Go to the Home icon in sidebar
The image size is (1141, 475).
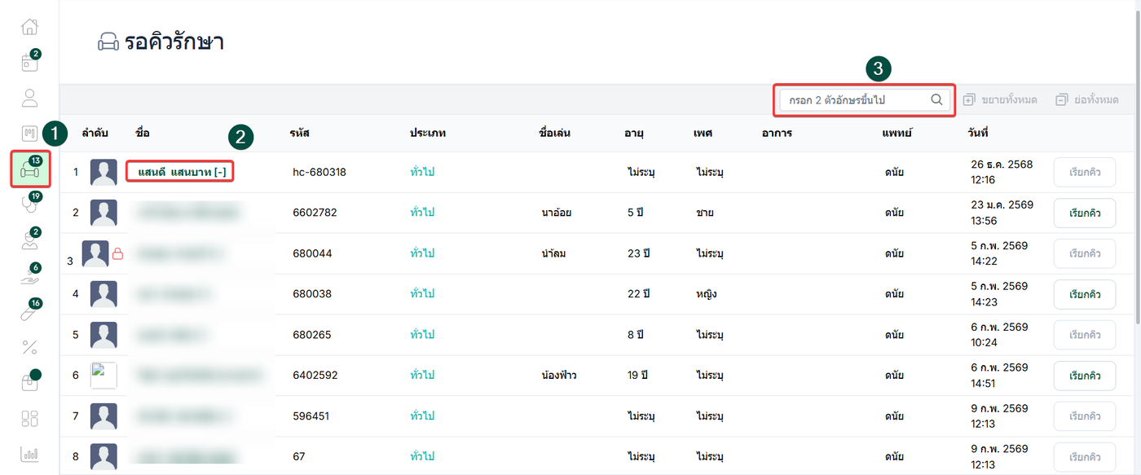[29, 26]
